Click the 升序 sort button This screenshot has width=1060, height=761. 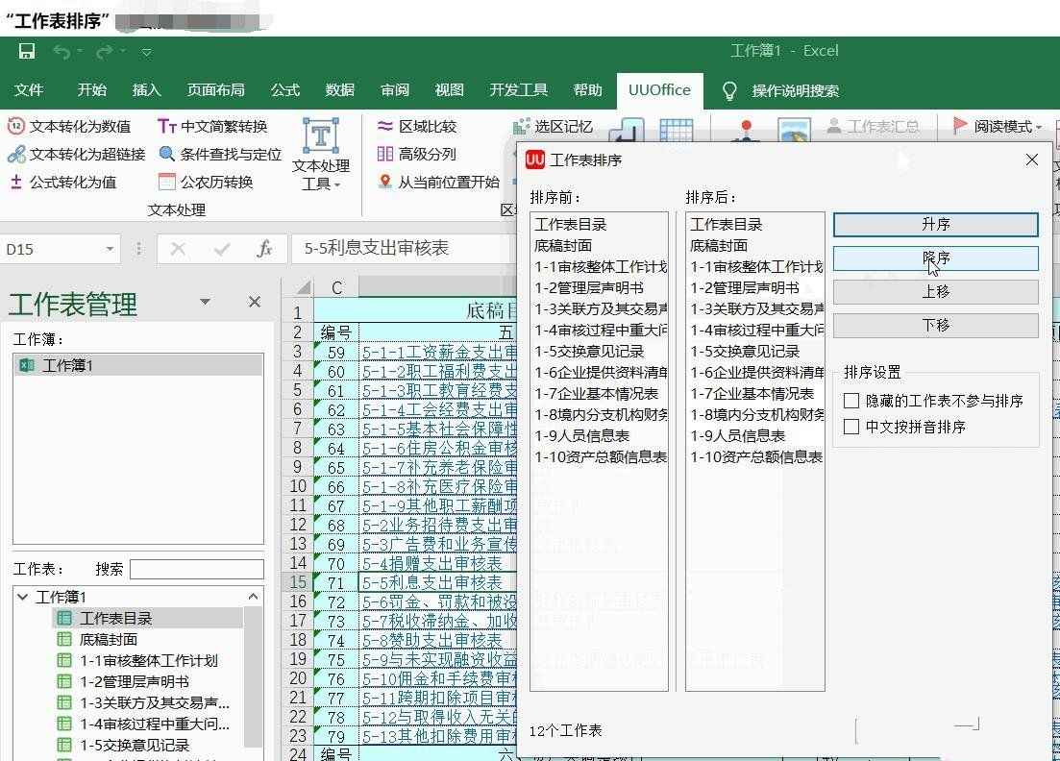pyautogui.click(x=934, y=224)
